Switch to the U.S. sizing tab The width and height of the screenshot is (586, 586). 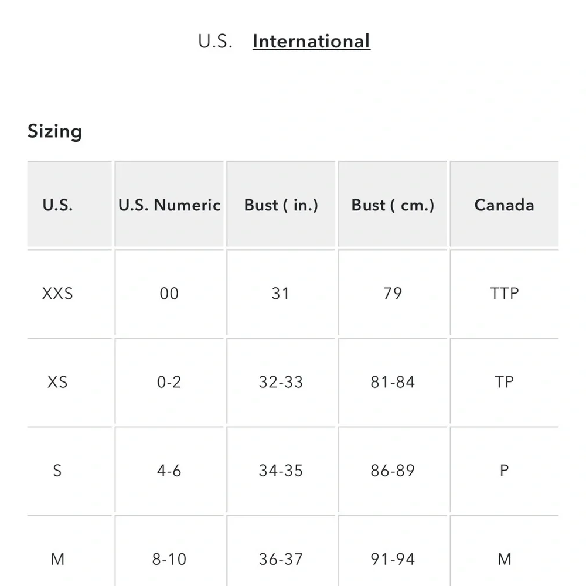(x=215, y=42)
